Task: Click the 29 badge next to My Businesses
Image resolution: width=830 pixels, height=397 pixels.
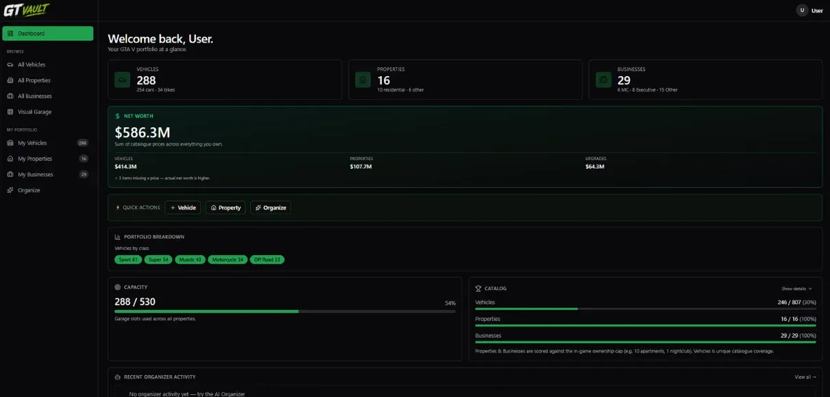Action: (x=84, y=175)
